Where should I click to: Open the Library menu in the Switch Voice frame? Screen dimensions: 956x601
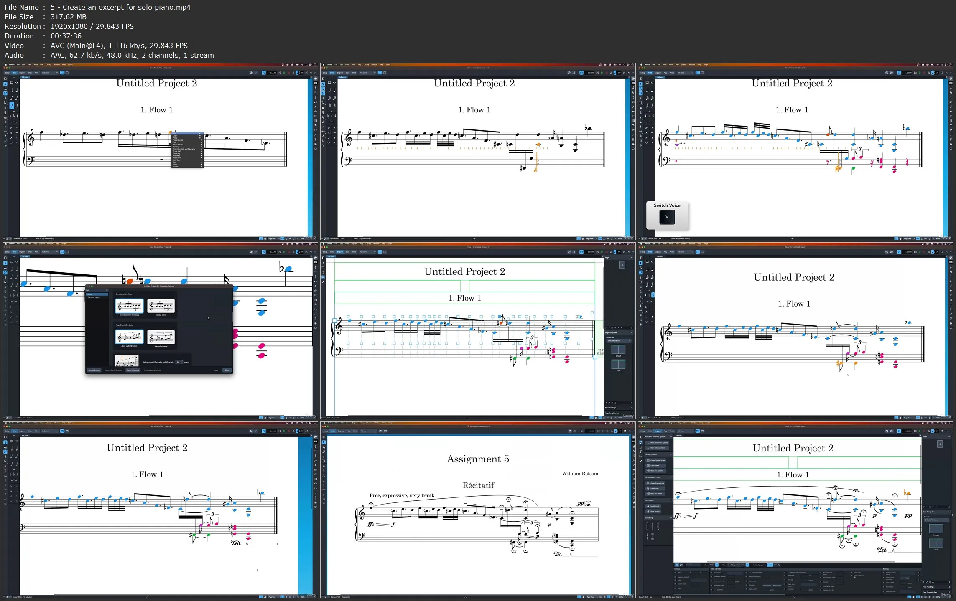[684, 65]
